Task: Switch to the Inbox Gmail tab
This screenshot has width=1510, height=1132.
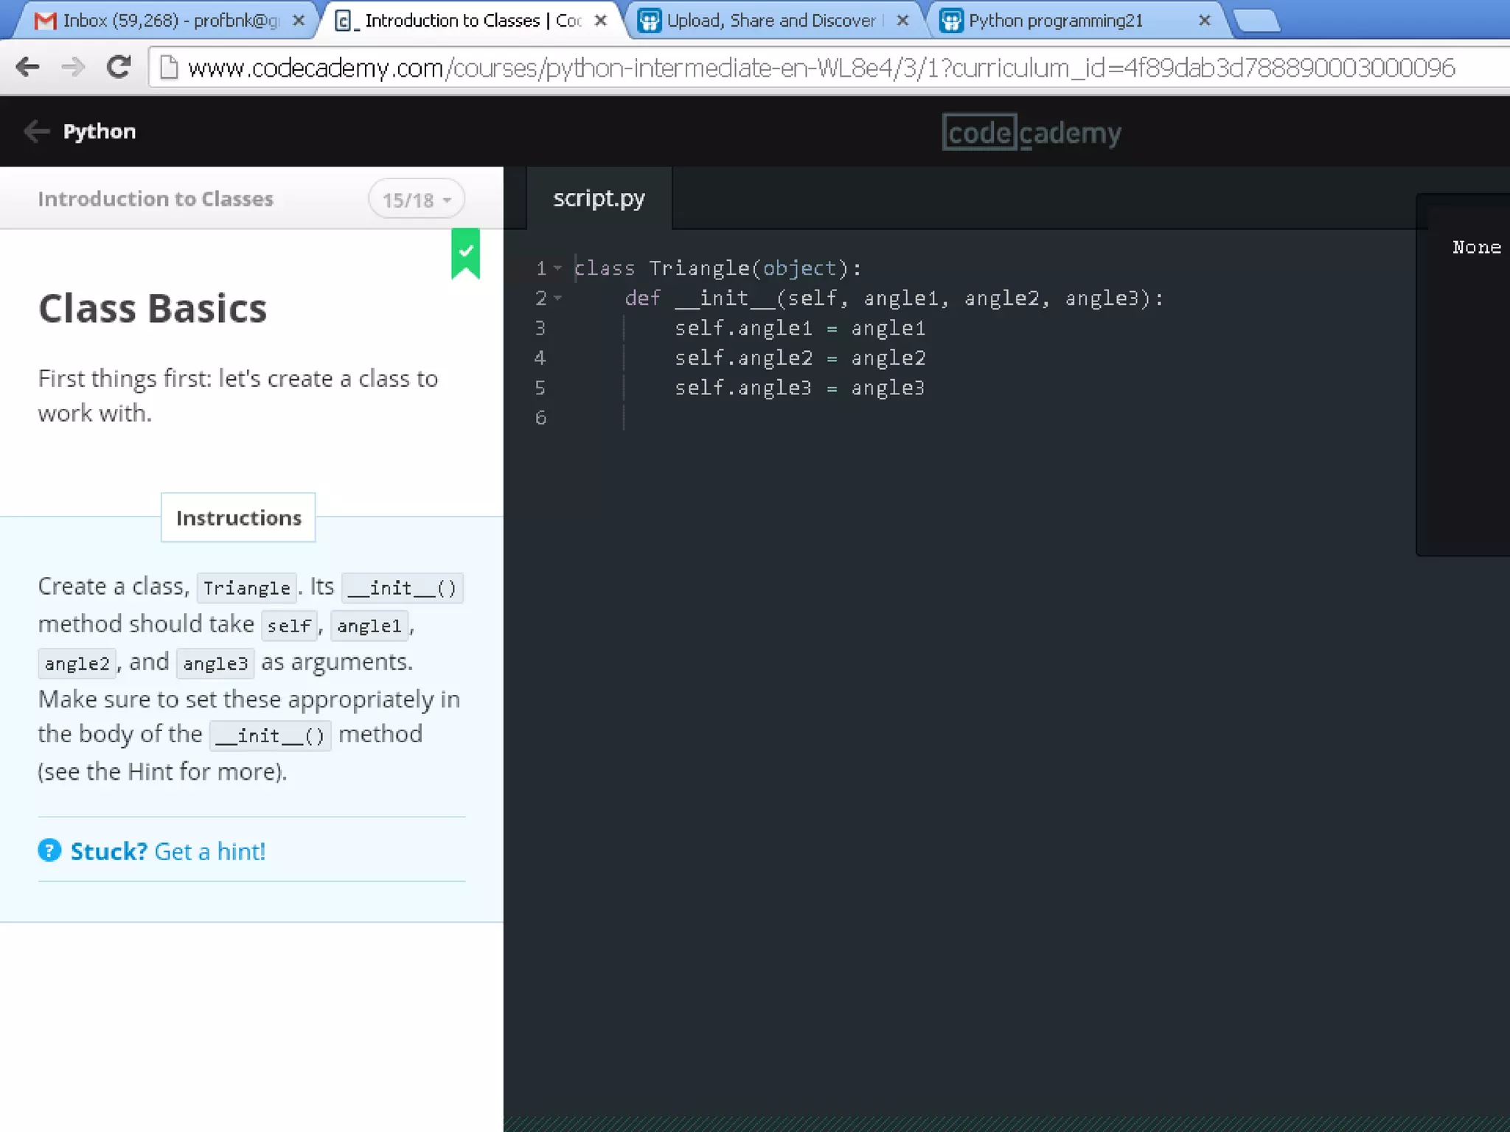Action: 170,21
